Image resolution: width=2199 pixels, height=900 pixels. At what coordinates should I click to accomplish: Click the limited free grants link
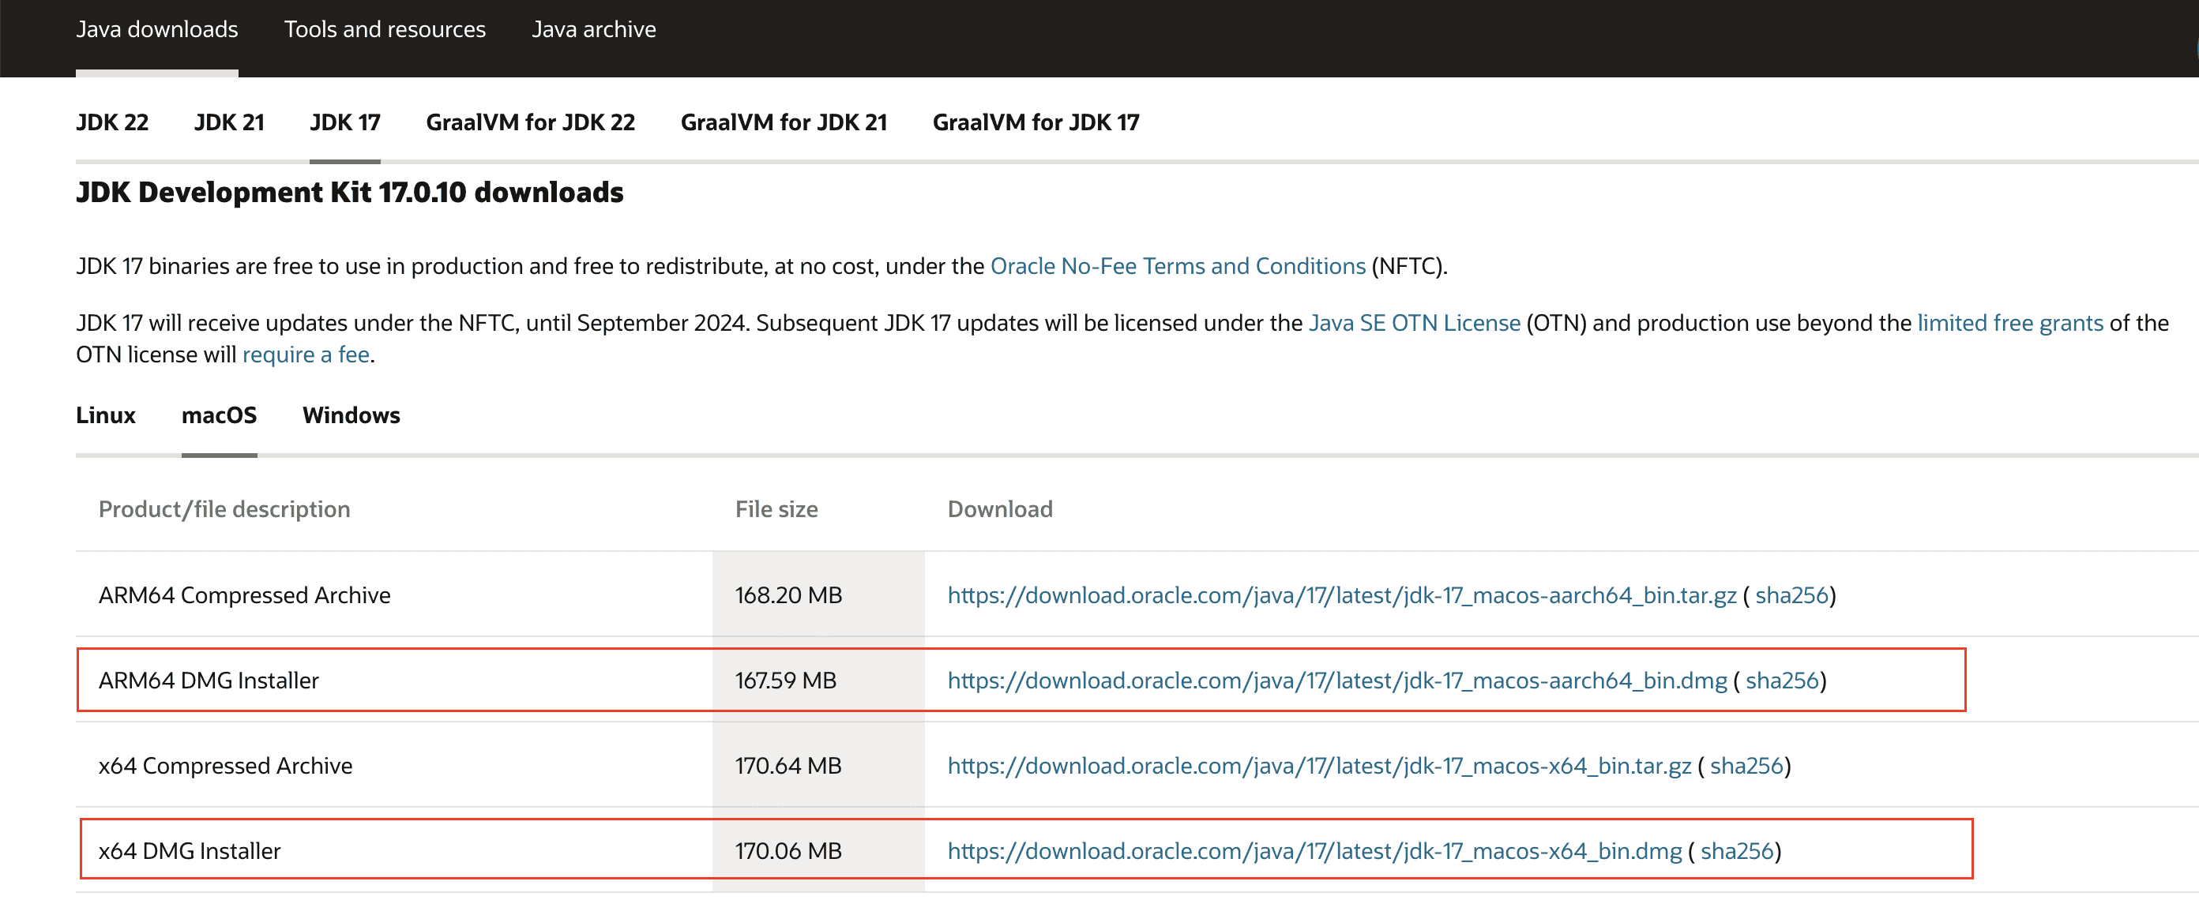coord(2009,324)
